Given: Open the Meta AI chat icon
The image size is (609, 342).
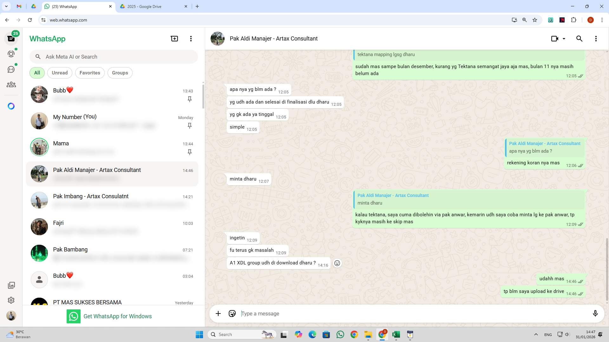Looking at the screenshot, I should (x=11, y=106).
